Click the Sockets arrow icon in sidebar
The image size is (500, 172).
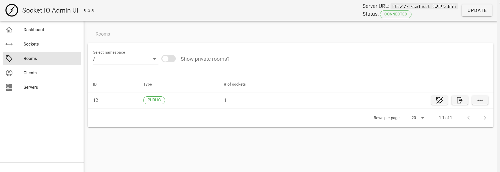tap(9, 44)
